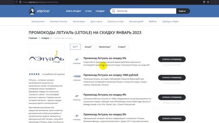The height and width of the screenshot is (123, 219).
Task: Go to Дом и дача category
Action: pos(96,22)
